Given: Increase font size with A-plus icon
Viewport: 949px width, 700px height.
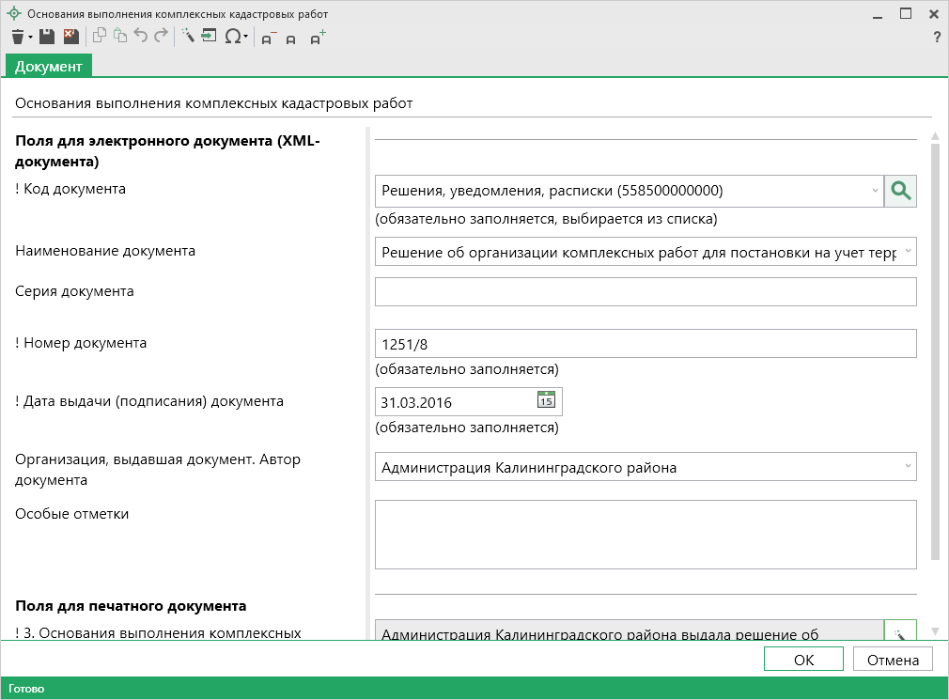Looking at the screenshot, I should pyautogui.click(x=318, y=38).
